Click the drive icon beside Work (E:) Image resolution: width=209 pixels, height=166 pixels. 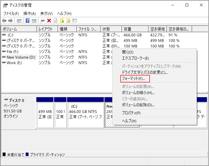pyautogui.click(x=4, y=62)
